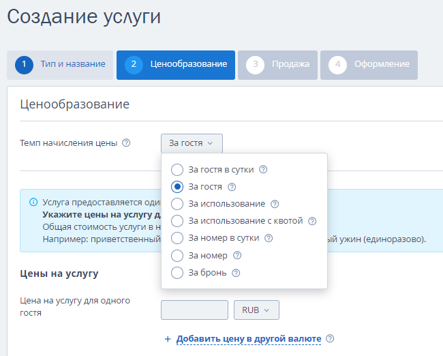Viewport: 443px width, 356px height.
Task: Select За гостя в сутки radio button
Action: click(177, 170)
